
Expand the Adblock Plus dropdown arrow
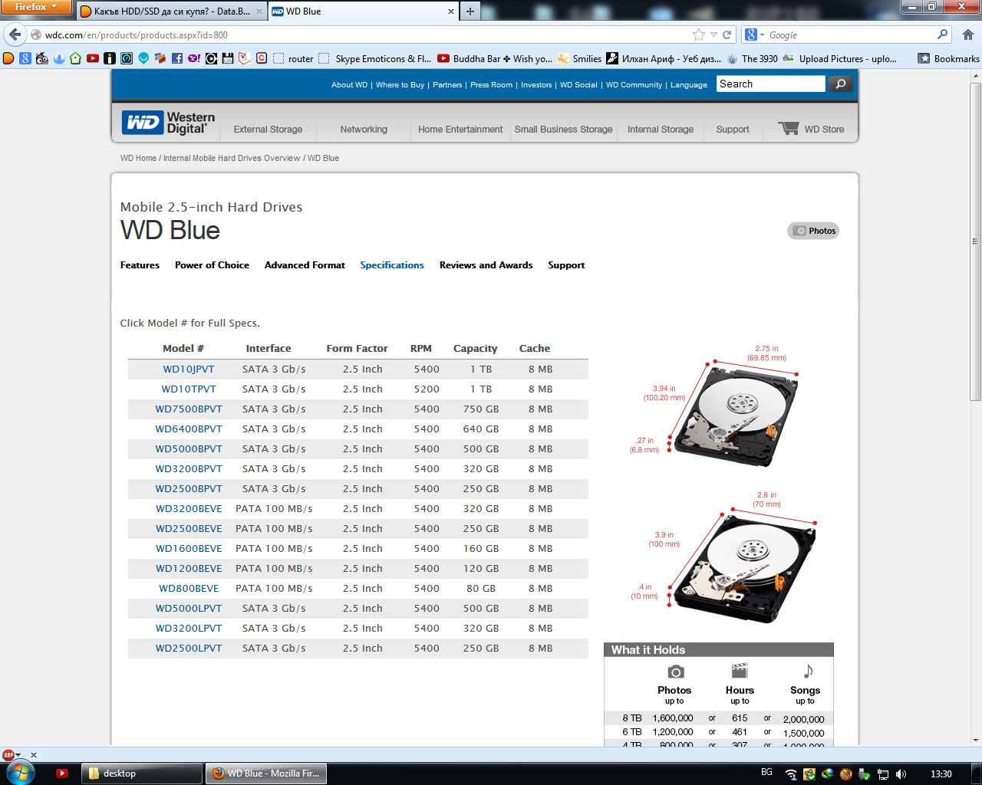tap(18, 755)
